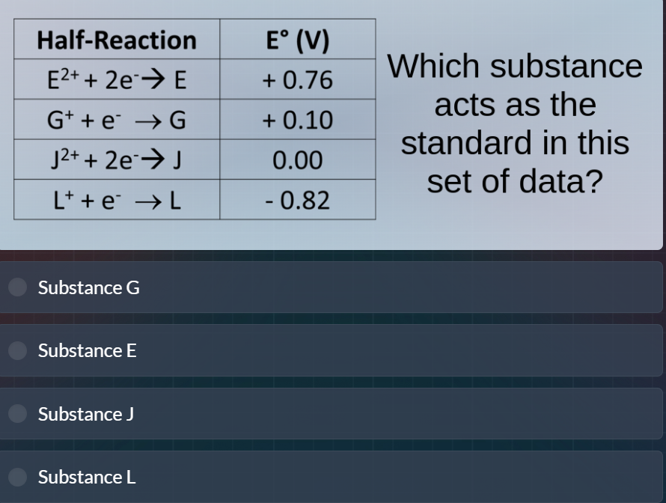The height and width of the screenshot is (503, 666).
Task: Click the E° (V) column header
Action: pyautogui.click(x=297, y=40)
